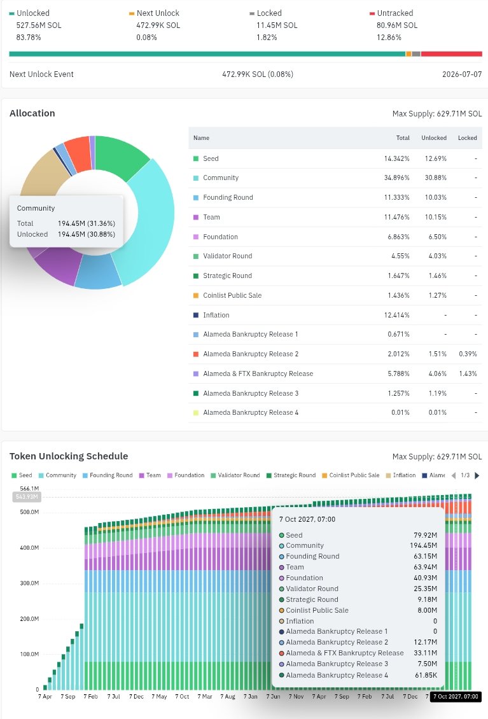Go to previous legend page arrow
Screen dimensions: 488x719
point(454,475)
